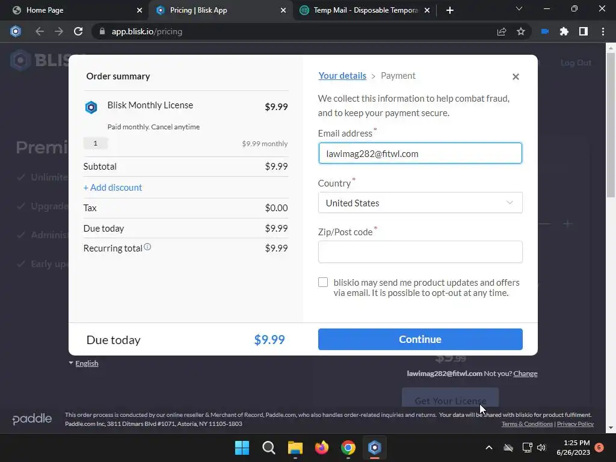Open the notification badge showing 6

click(x=599, y=447)
